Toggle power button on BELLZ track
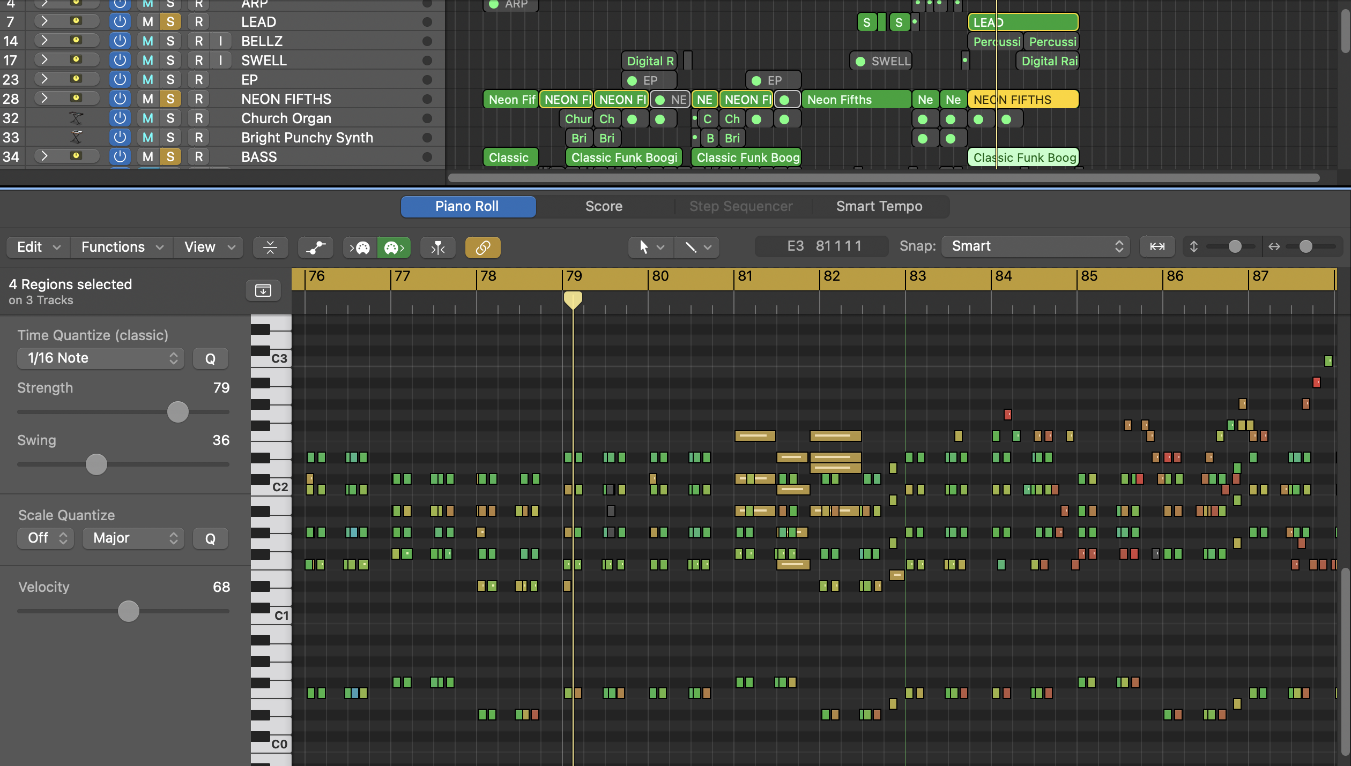 pos(120,41)
